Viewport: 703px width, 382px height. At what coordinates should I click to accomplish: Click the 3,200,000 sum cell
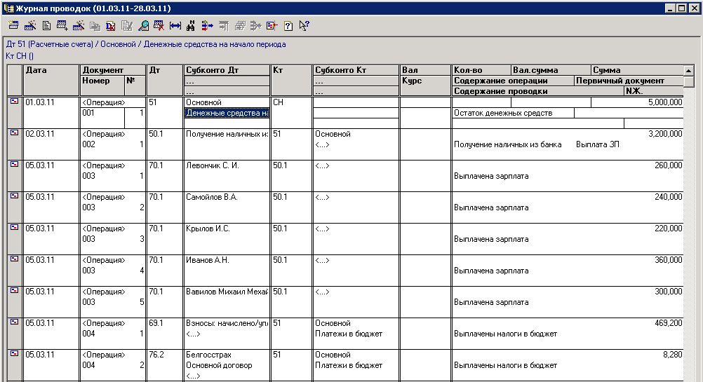pos(665,133)
